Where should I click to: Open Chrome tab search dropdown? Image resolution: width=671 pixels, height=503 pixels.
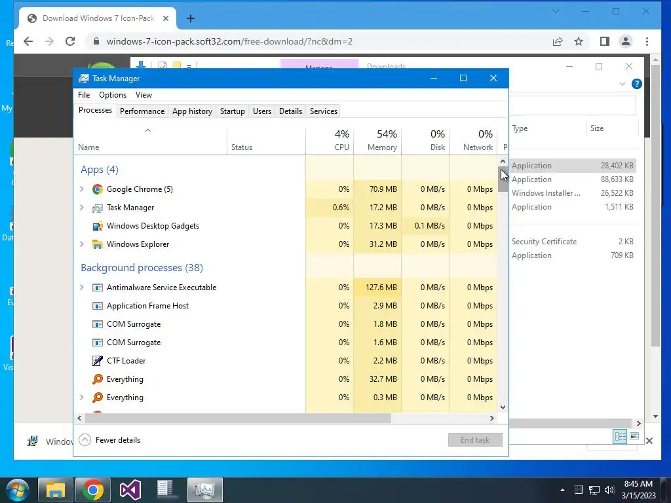click(556, 12)
